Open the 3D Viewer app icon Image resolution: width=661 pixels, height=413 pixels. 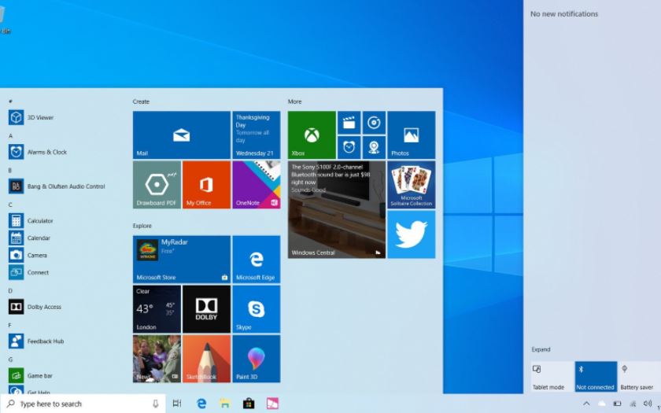pyautogui.click(x=16, y=117)
